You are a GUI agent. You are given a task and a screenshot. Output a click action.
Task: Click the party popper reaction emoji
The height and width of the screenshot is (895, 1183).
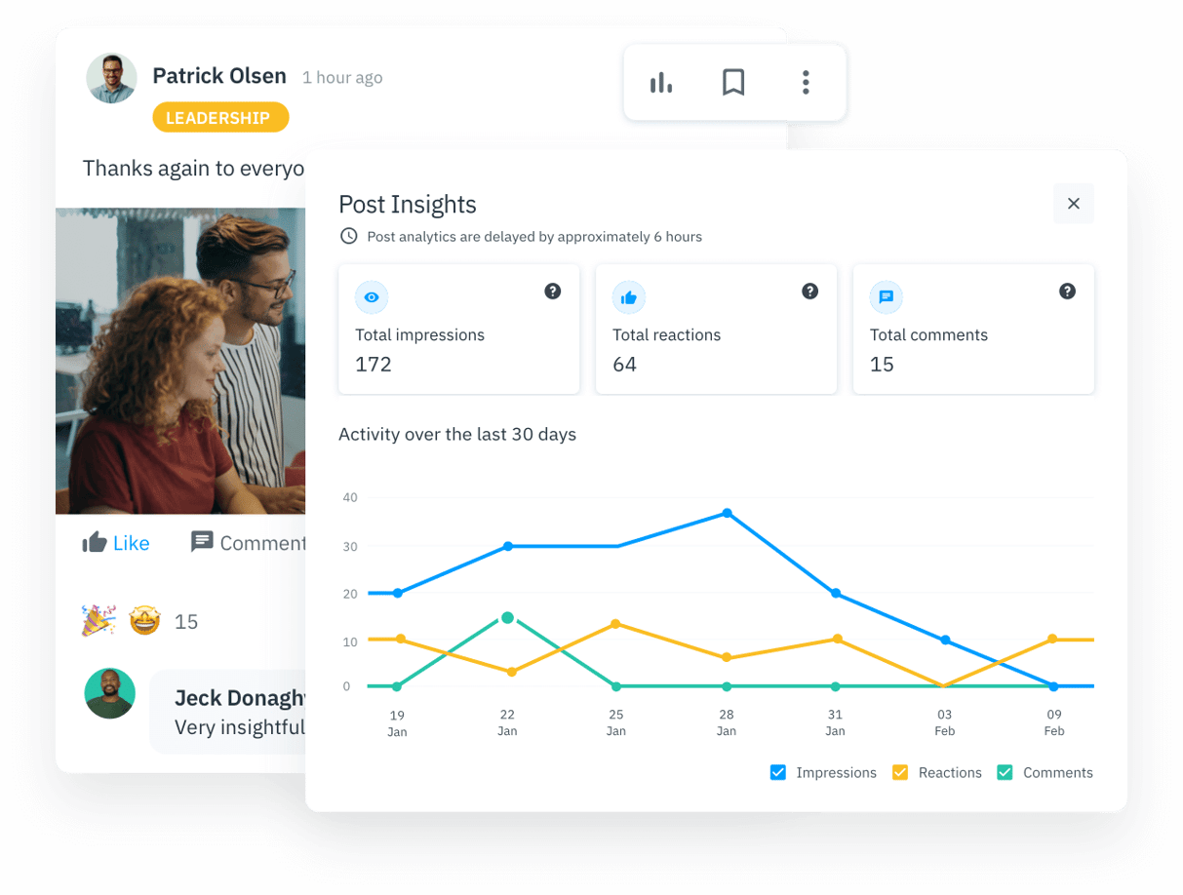[99, 621]
